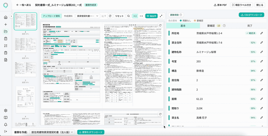
Task: Edit 建物名称 field with pencil icon
Action: [262, 52]
